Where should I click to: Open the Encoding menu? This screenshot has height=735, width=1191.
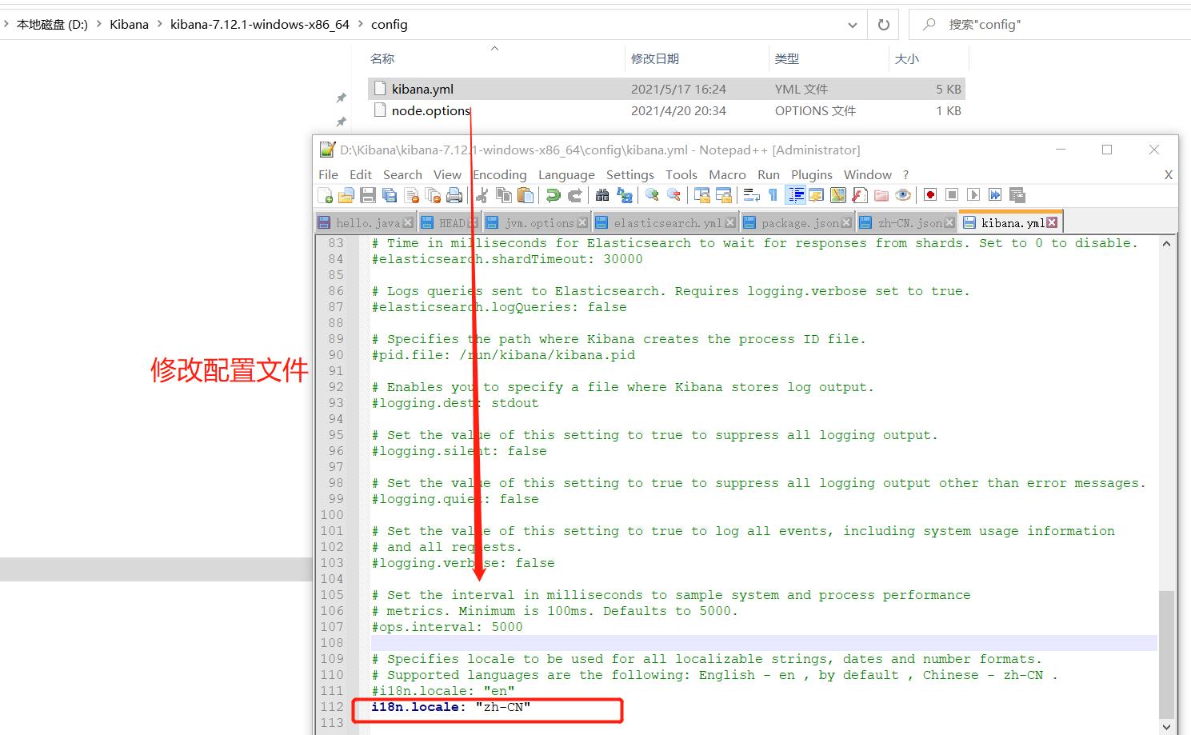point(500,174)
